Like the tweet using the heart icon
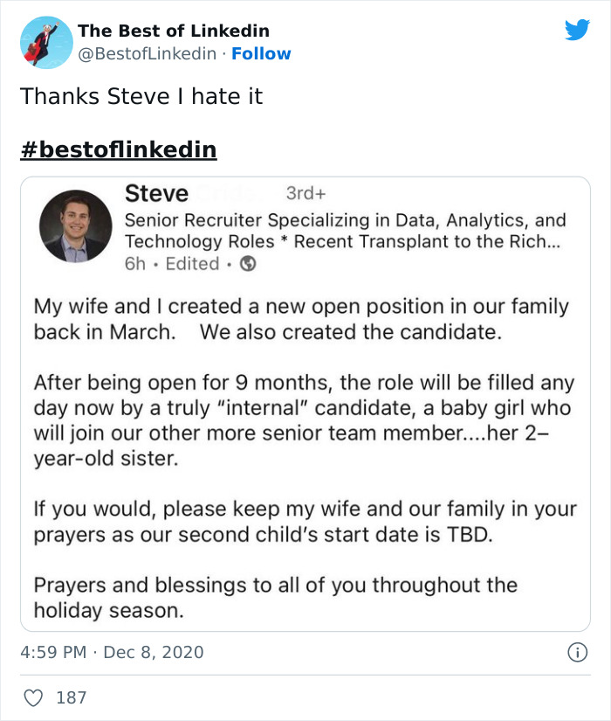The width and height of the screenshot is (611, 721). pos(34,697)
